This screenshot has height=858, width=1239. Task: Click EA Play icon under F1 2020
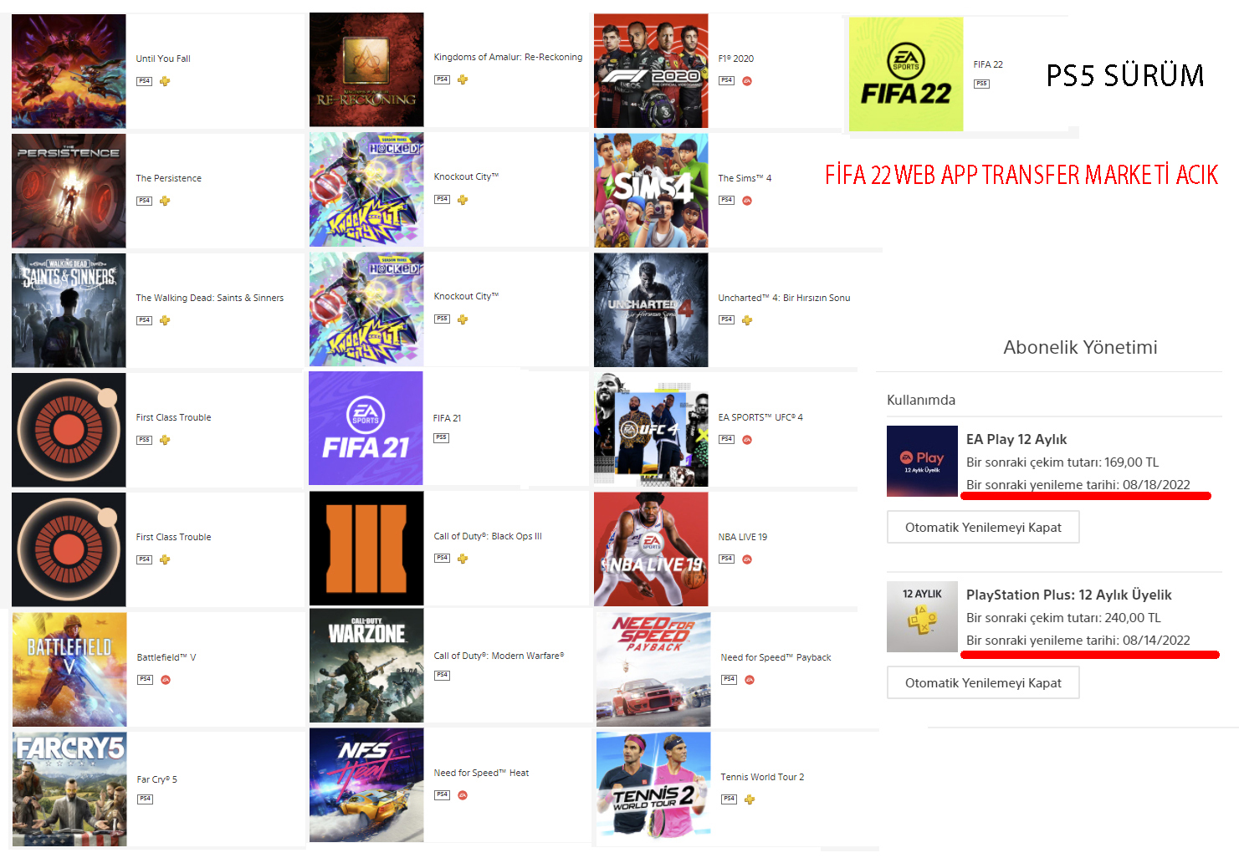tap(747, 81)
